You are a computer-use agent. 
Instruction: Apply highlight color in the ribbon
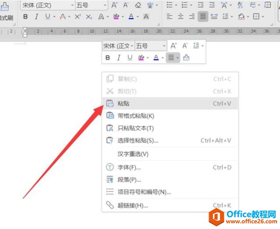click(116, 17)
